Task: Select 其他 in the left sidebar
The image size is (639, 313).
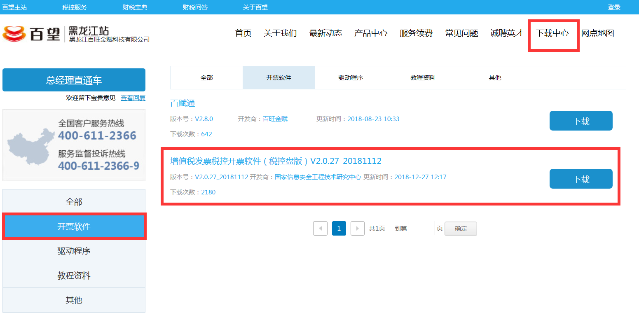Action: tap(74, 300)
